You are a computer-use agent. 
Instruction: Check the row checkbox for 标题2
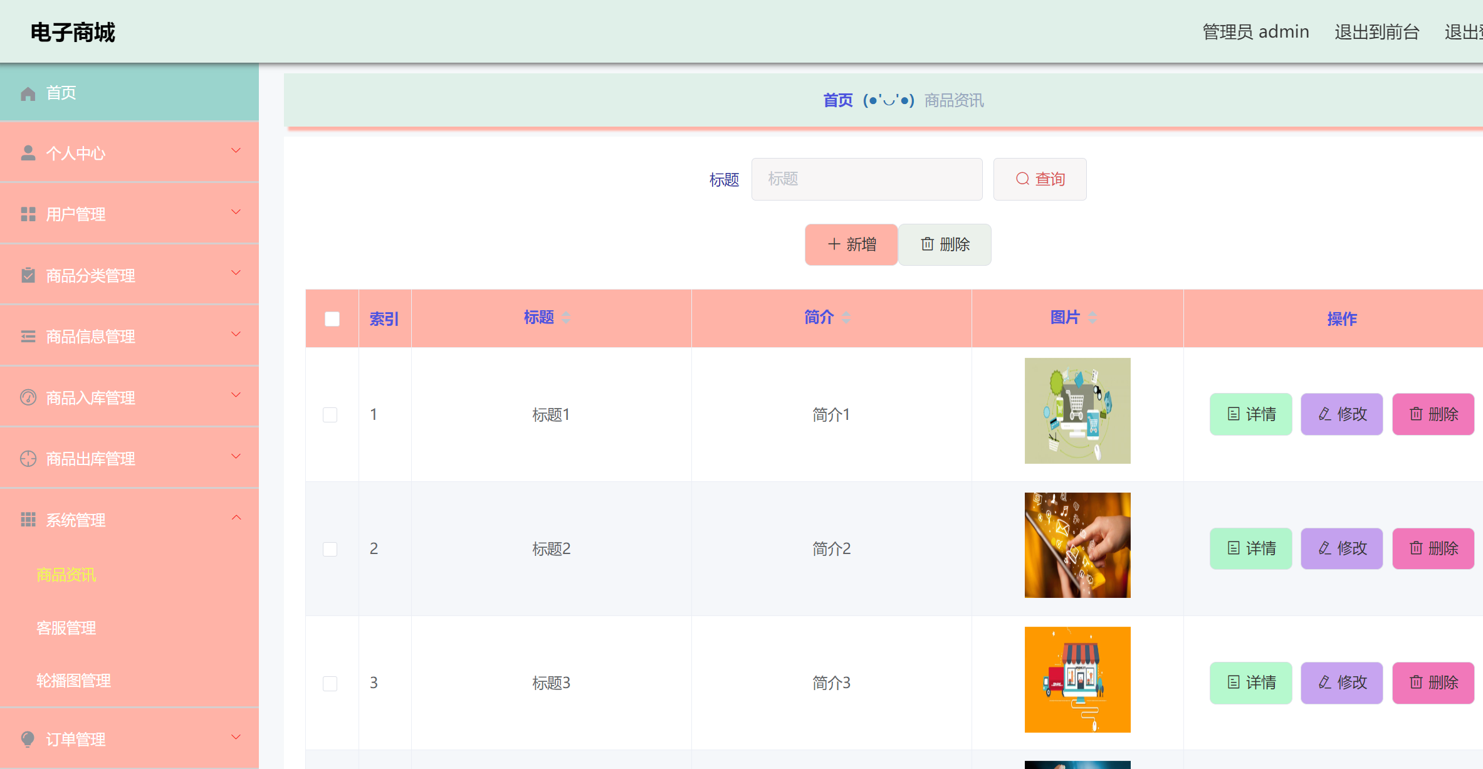click(330, 548)
